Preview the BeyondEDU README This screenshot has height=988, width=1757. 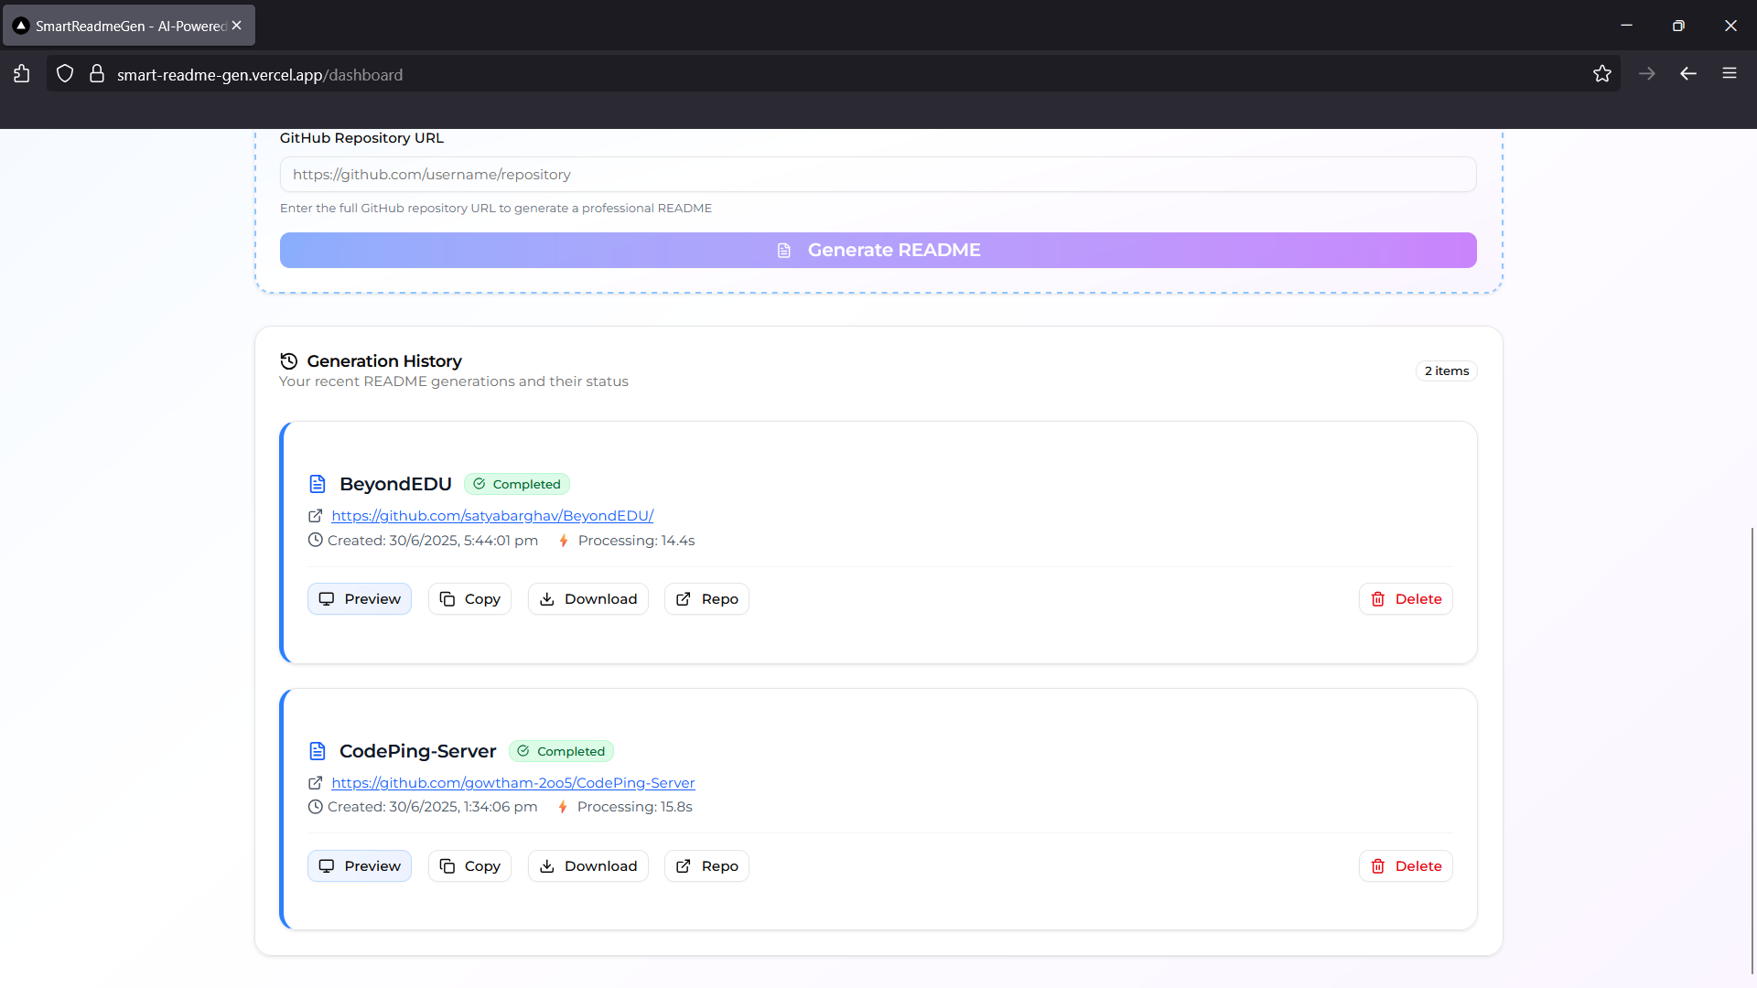tap(360, 599)
